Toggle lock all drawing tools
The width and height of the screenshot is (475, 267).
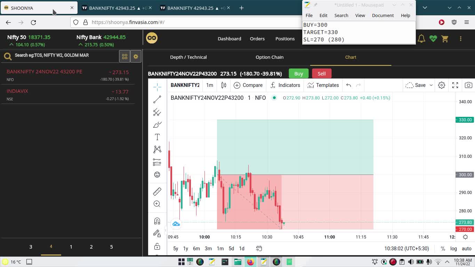click(157, 246)
